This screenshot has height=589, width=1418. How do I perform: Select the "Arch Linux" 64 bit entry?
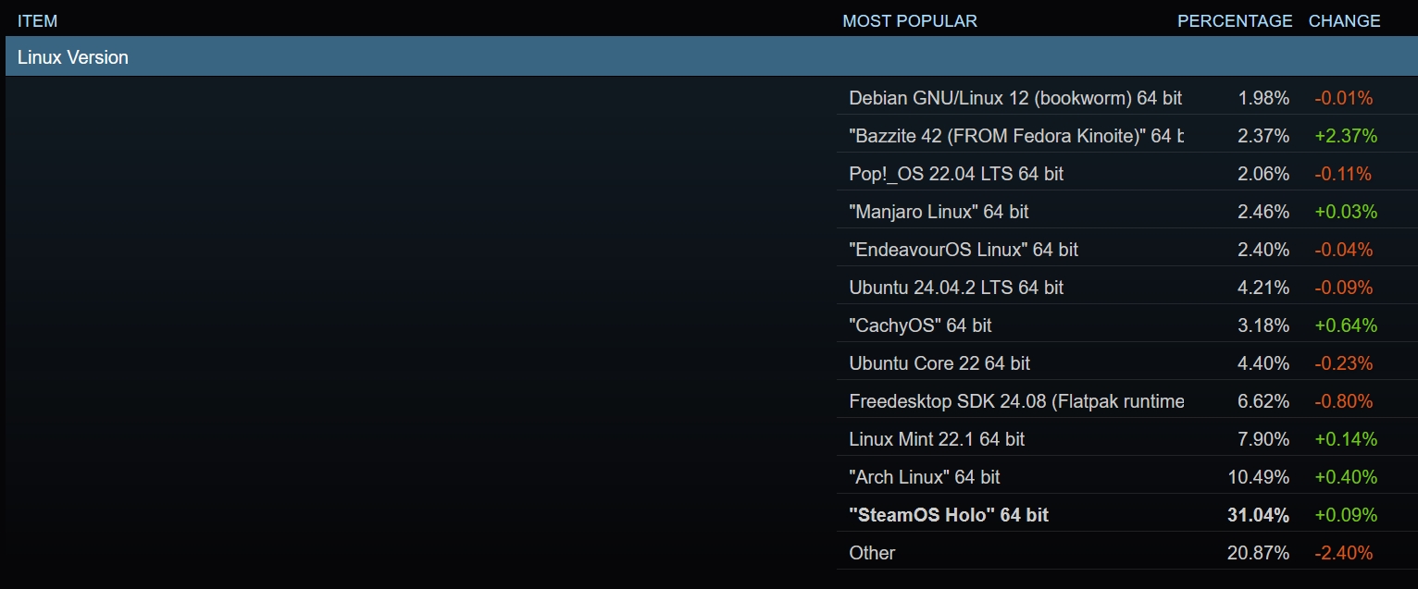coord(925,477)
